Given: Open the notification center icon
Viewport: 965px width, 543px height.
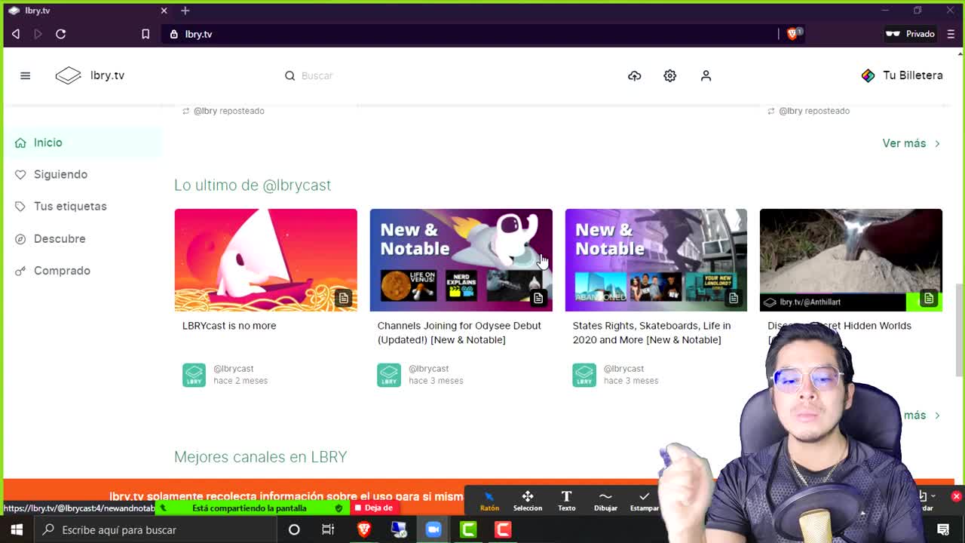Looking at the screenshot, I should tap(943, 530).
